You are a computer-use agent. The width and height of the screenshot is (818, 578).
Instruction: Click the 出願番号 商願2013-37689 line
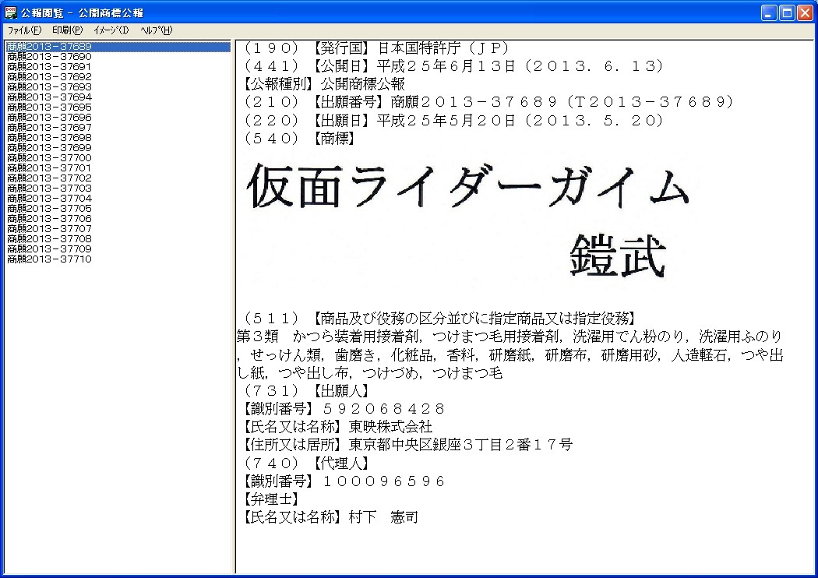click(489, 102)
